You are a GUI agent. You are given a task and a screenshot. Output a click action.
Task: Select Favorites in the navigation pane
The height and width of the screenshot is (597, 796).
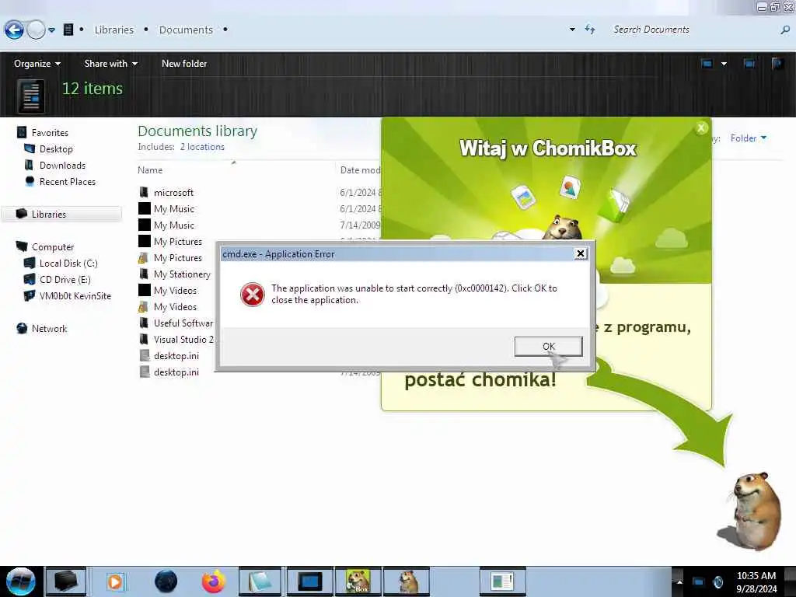point(50,132)
